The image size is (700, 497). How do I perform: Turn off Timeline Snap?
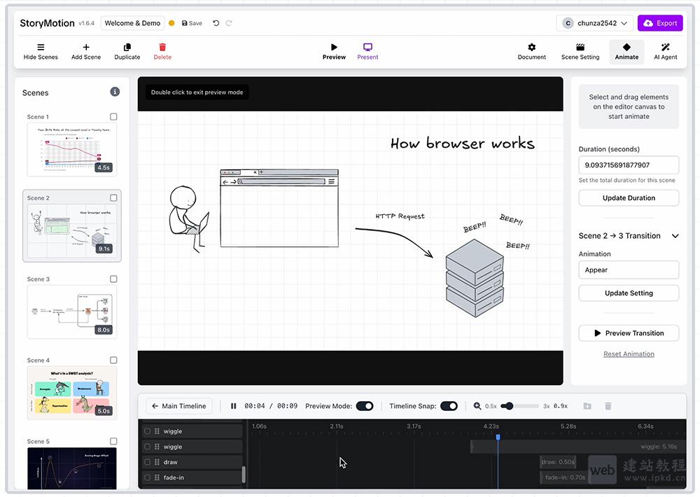[449, 405]
